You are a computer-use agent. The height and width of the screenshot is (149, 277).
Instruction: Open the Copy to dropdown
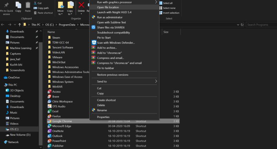point(70,12)
